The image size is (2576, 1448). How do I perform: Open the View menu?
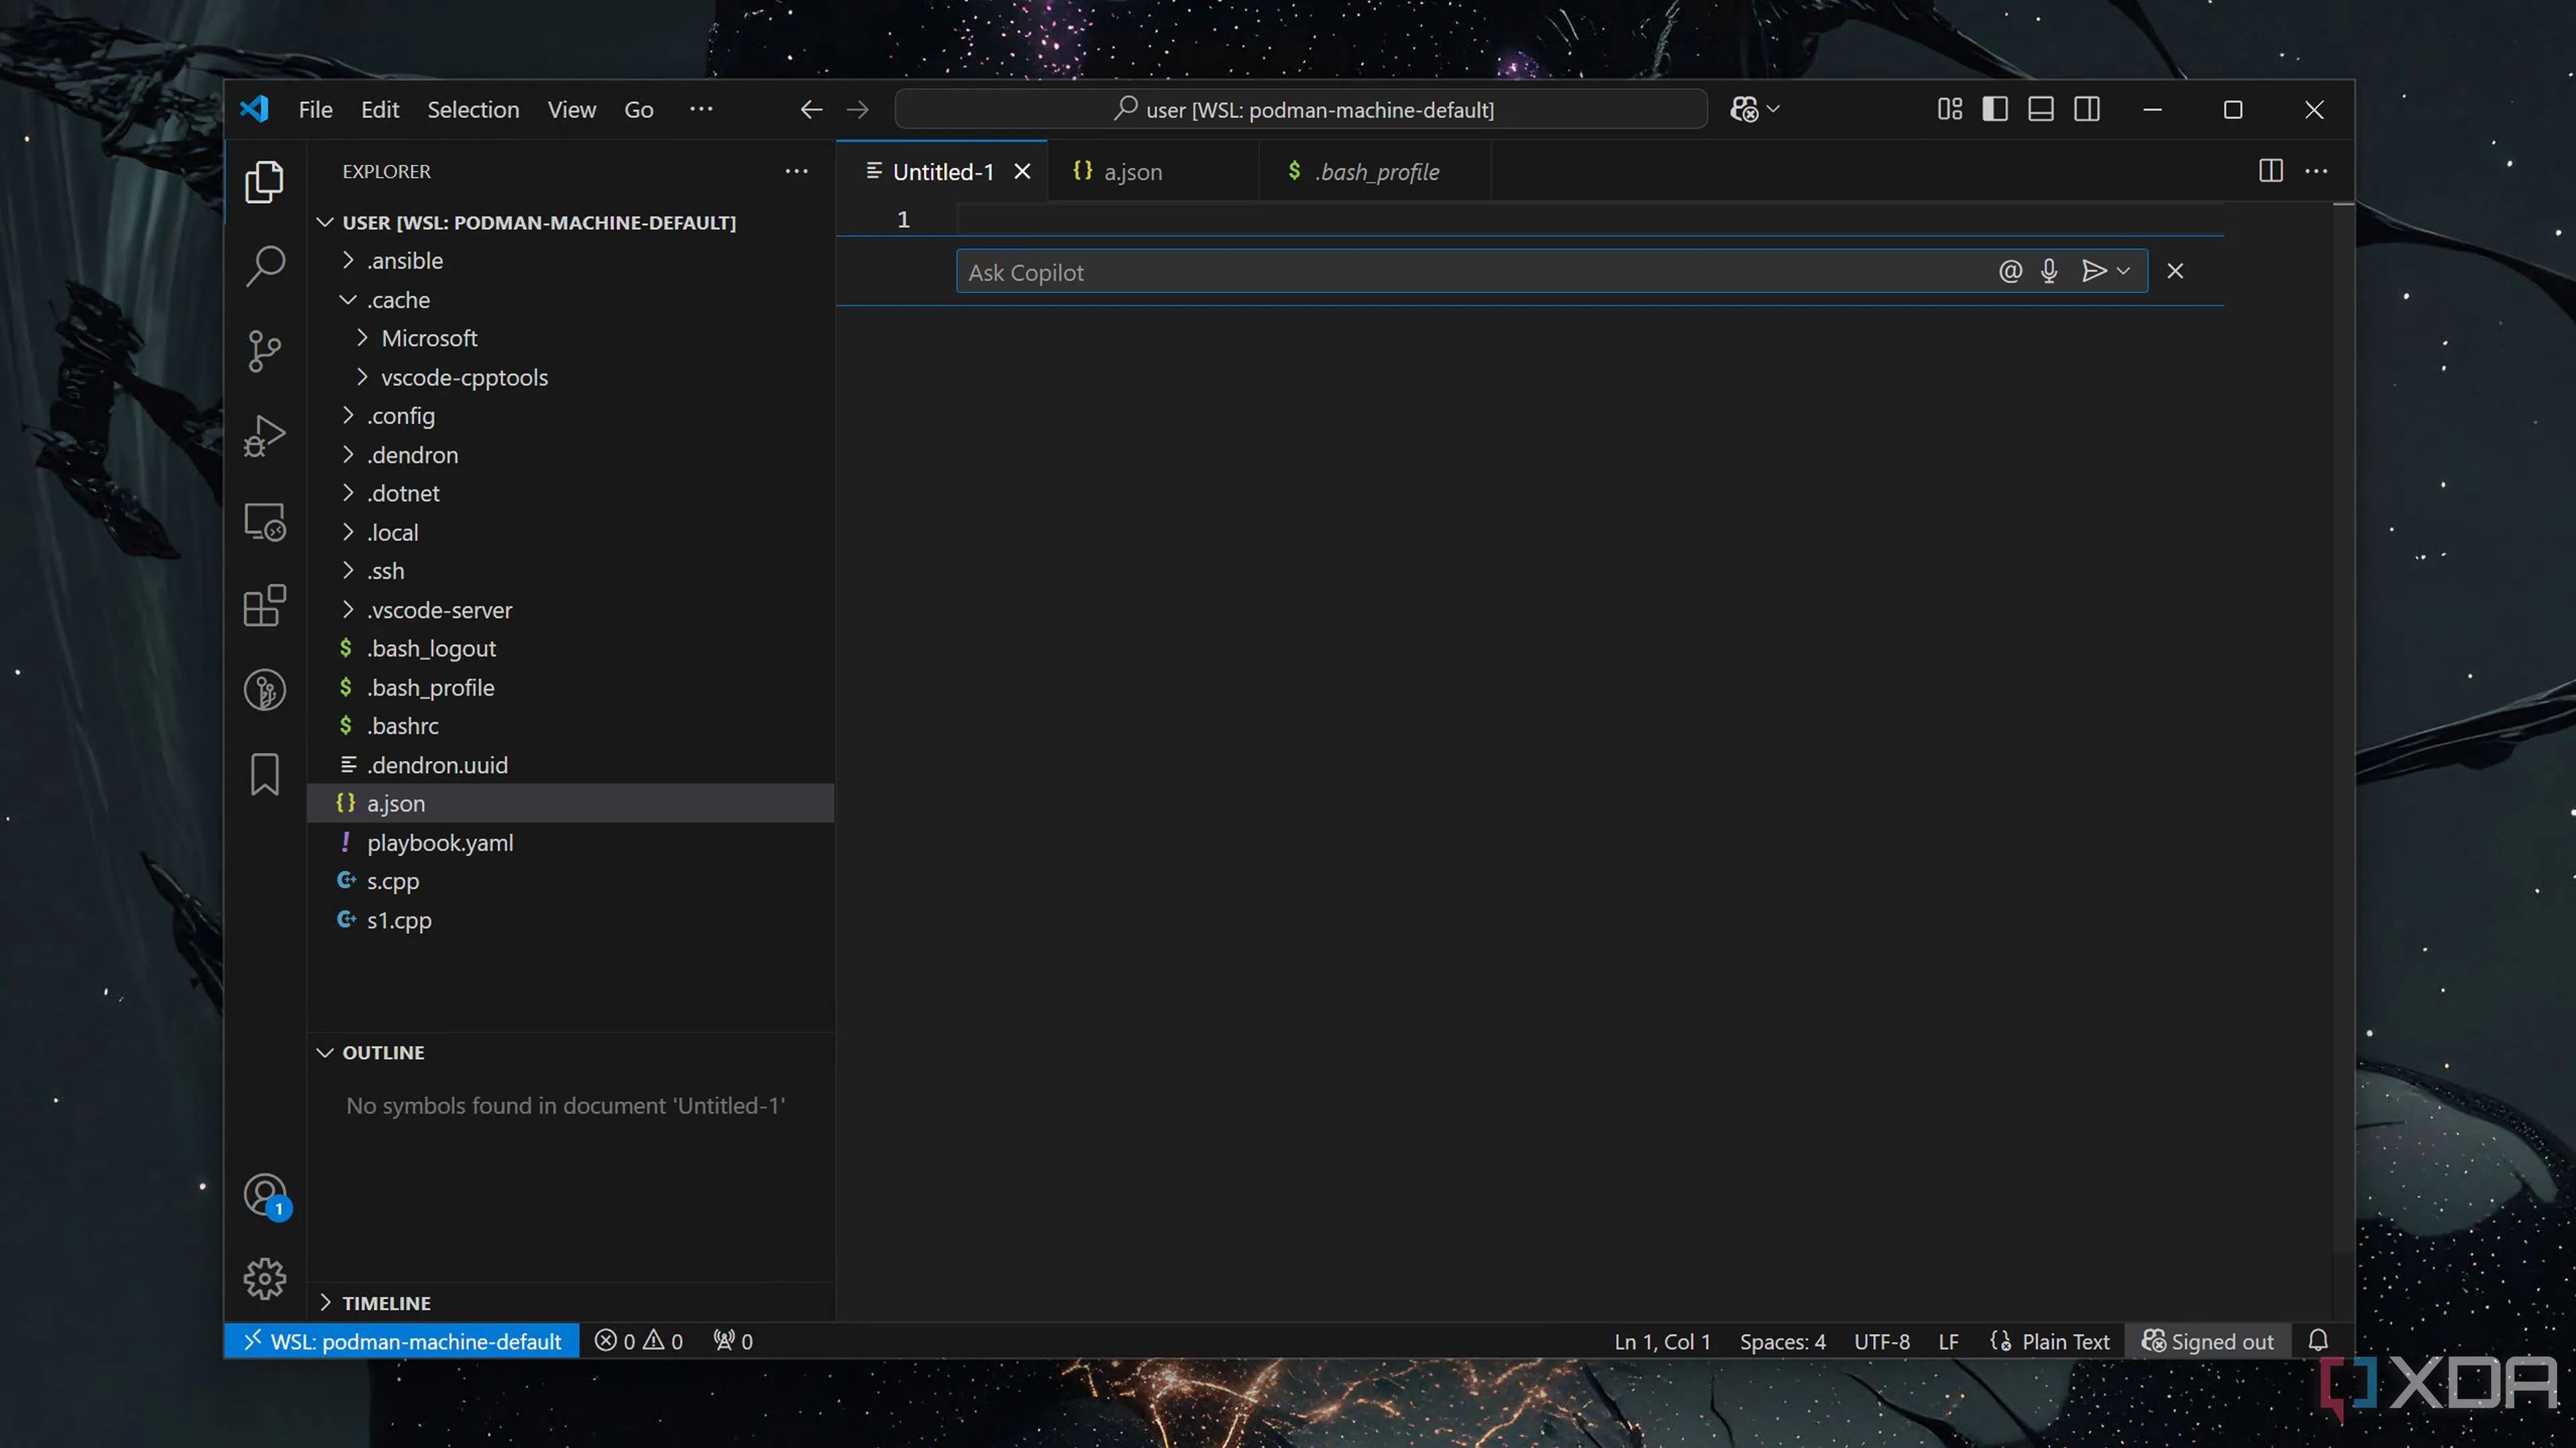click(x=571, y=109)
